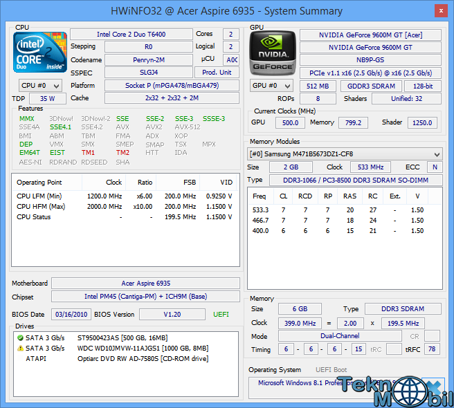Click the Socket P platform field

pos(172,85)
